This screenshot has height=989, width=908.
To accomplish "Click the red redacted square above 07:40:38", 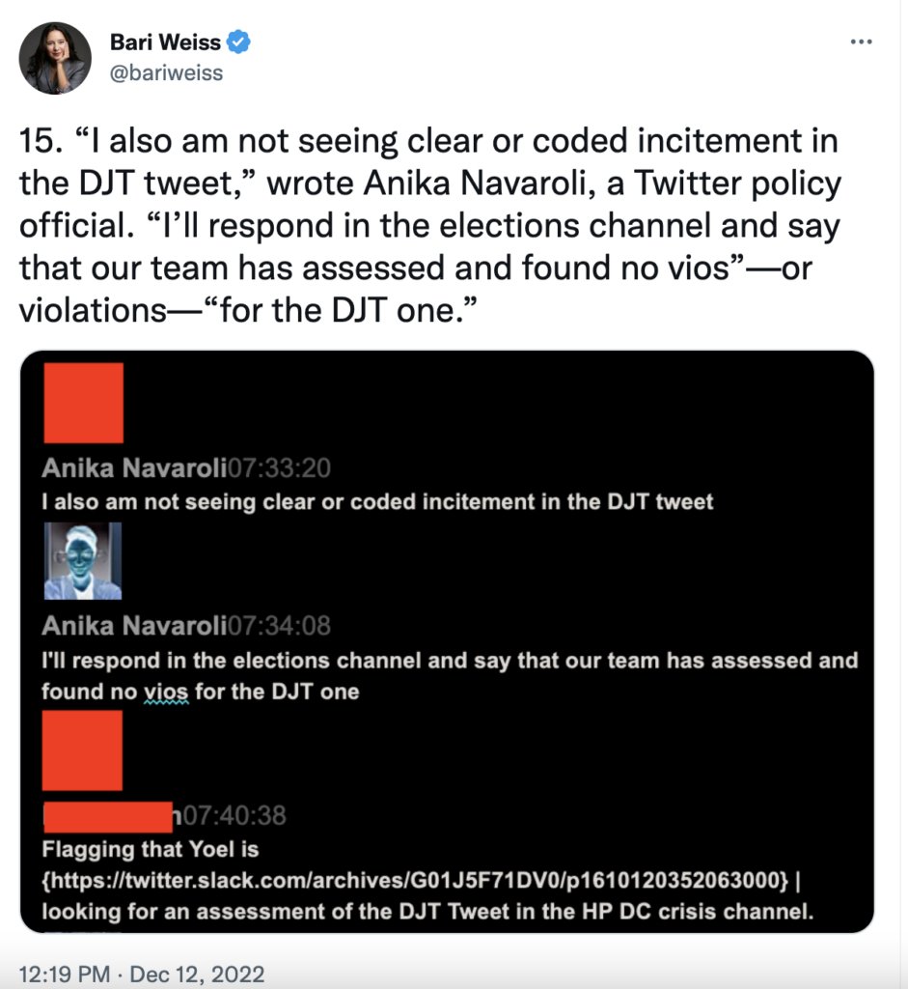I will point(83,750).
